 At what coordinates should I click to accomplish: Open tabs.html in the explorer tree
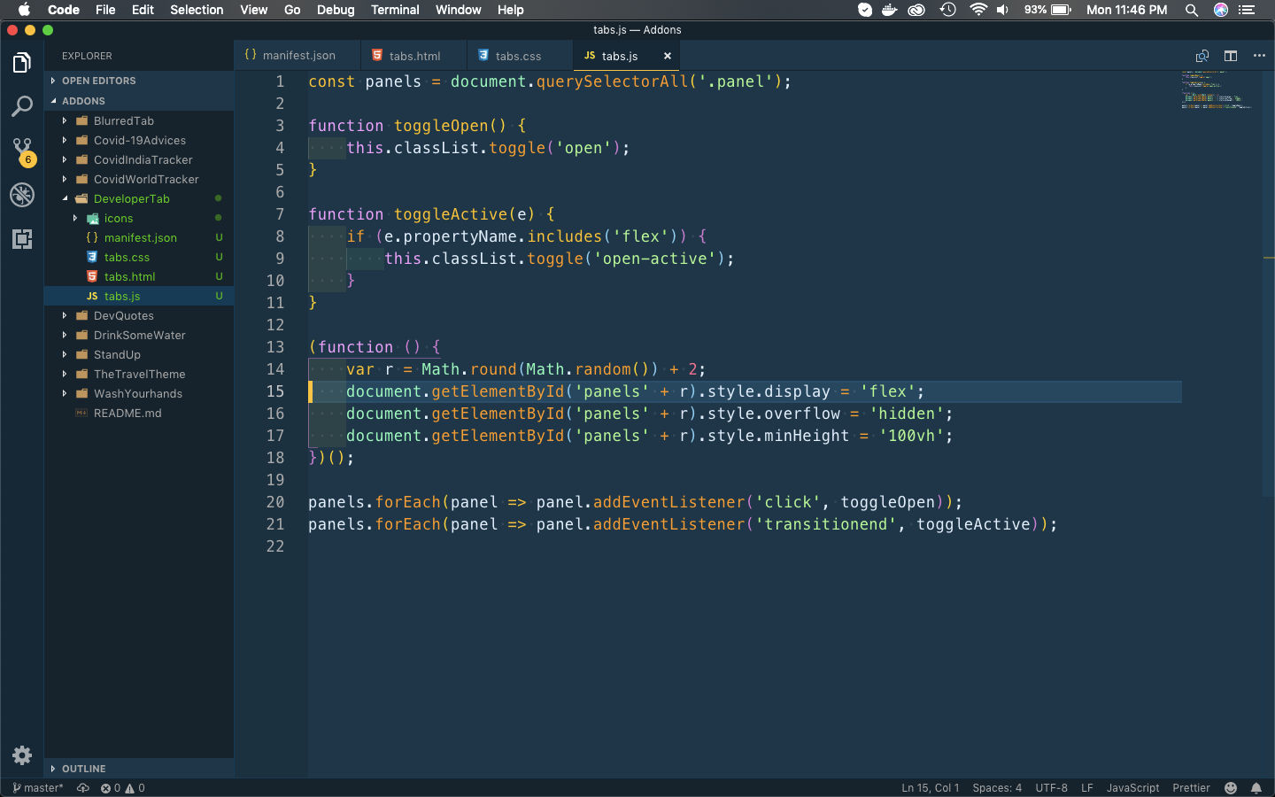pyautogui.click(x=139, y=276)
